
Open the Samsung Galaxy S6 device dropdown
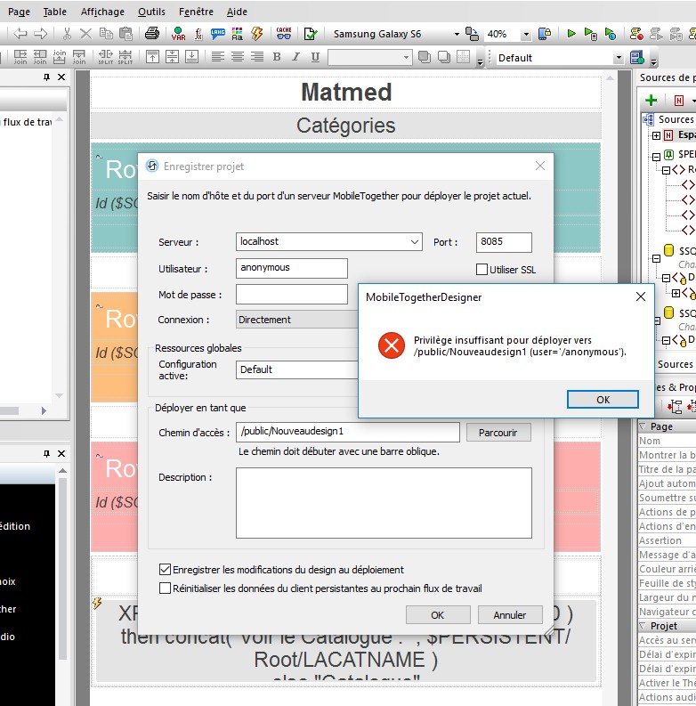(x=457, y=34)
